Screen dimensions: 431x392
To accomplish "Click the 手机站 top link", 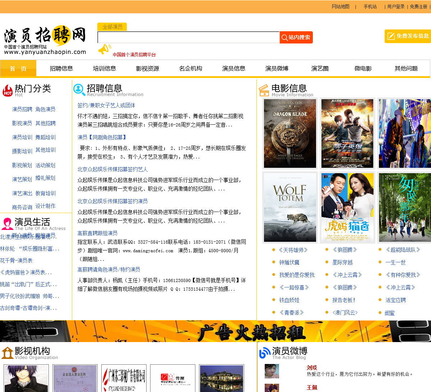I will 370,6.
